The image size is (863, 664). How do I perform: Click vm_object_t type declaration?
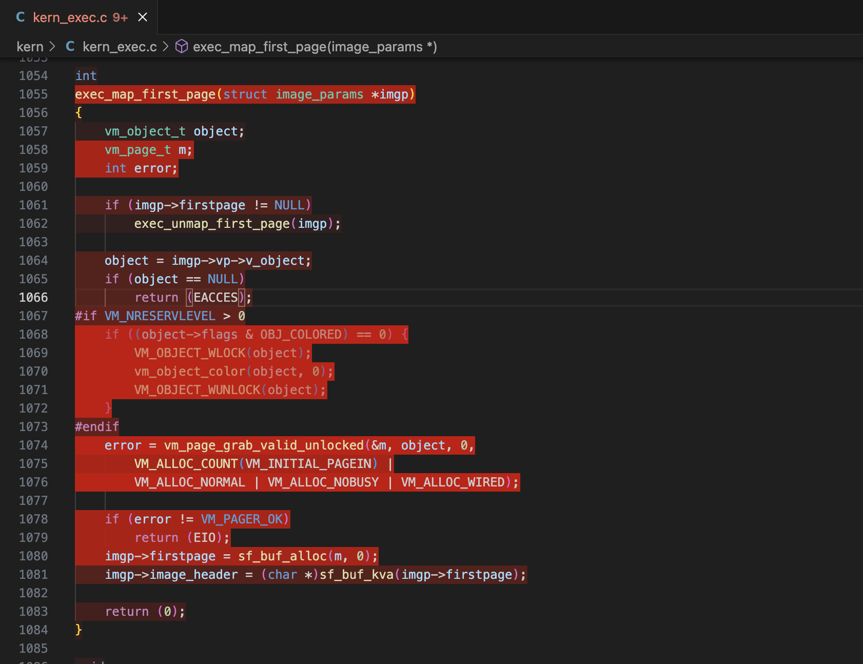coord(145,131)
